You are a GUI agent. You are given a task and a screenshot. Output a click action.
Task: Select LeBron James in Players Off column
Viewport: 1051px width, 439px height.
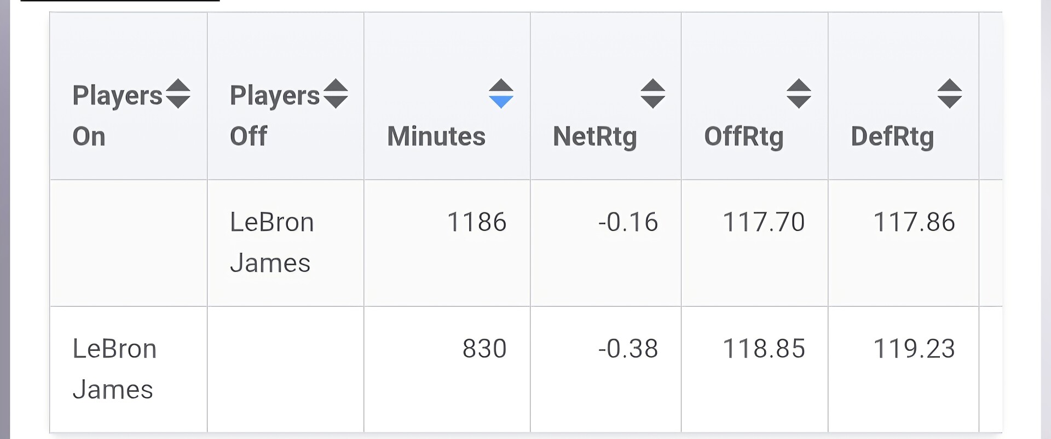coord(272,242)
